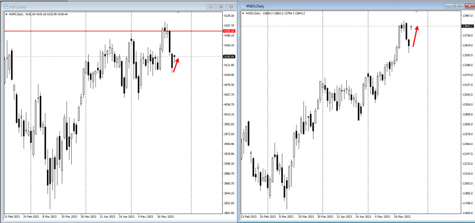
Task: Expand one-click trading arrow on #SPX chart
Action: pos(6,14)
